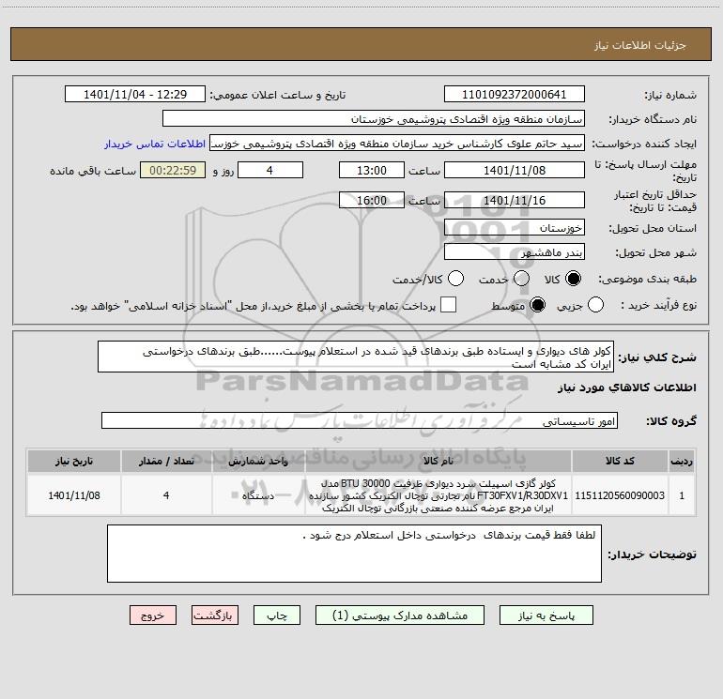Image resolution: width=723 pixels, height=699 pixels.
Task: Click need number field 1101092372000641
Action: 515,95
